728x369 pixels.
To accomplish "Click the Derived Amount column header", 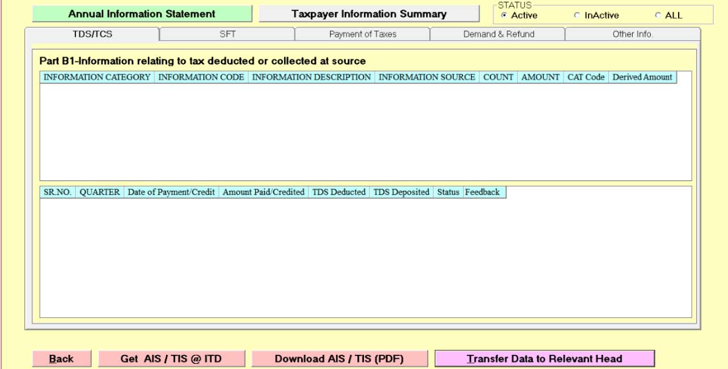I will pyautogui.click(x=642, y=78).
